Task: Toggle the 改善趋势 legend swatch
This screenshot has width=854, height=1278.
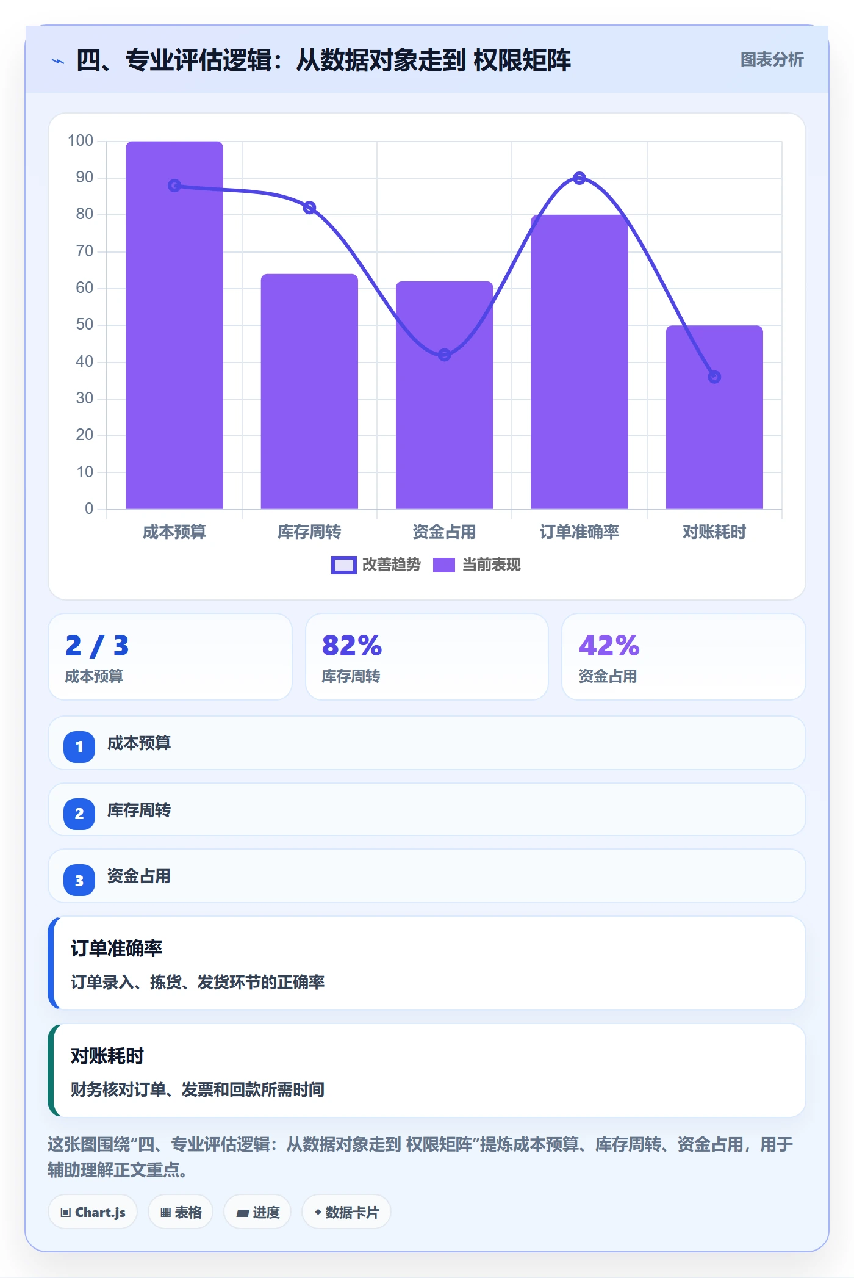Action: click(343, 565)
